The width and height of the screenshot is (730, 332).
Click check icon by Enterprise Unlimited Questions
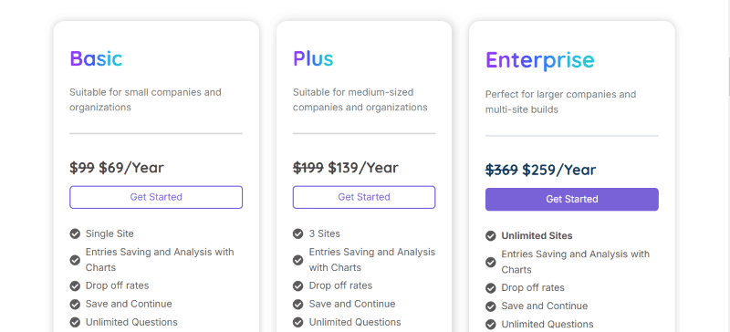(491, 325)
